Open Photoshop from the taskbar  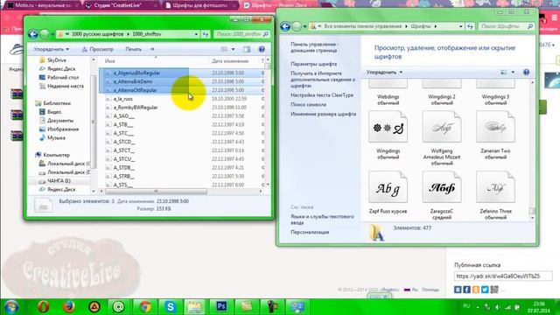[x=221, y=307]
